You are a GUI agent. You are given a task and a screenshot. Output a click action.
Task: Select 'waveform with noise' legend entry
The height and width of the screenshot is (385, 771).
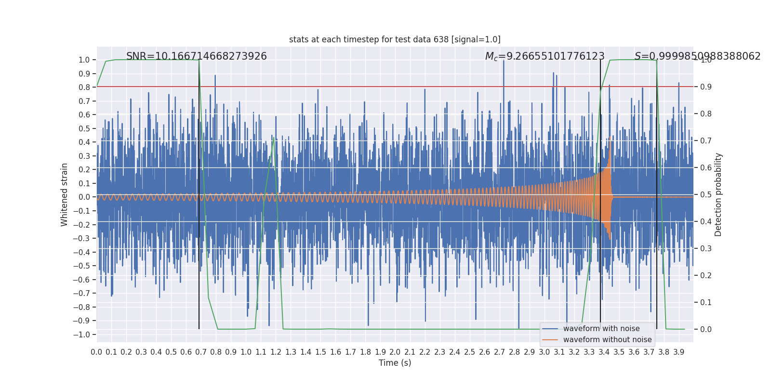pyautogui.click(x=601, y=329)
